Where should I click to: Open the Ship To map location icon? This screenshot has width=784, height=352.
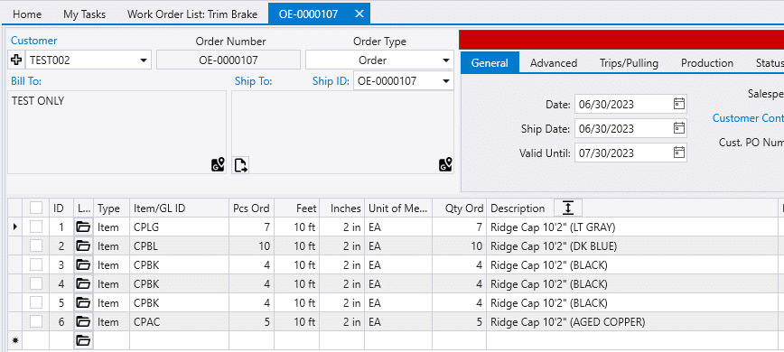pyautogui.click(x=445, y=165)
